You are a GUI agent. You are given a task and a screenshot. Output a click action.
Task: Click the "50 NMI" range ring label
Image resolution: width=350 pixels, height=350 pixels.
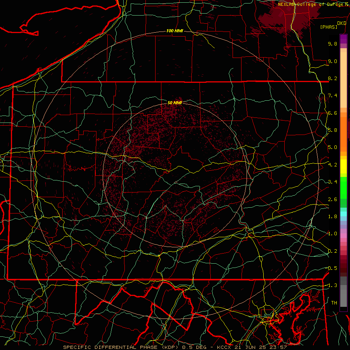point(175,103)
